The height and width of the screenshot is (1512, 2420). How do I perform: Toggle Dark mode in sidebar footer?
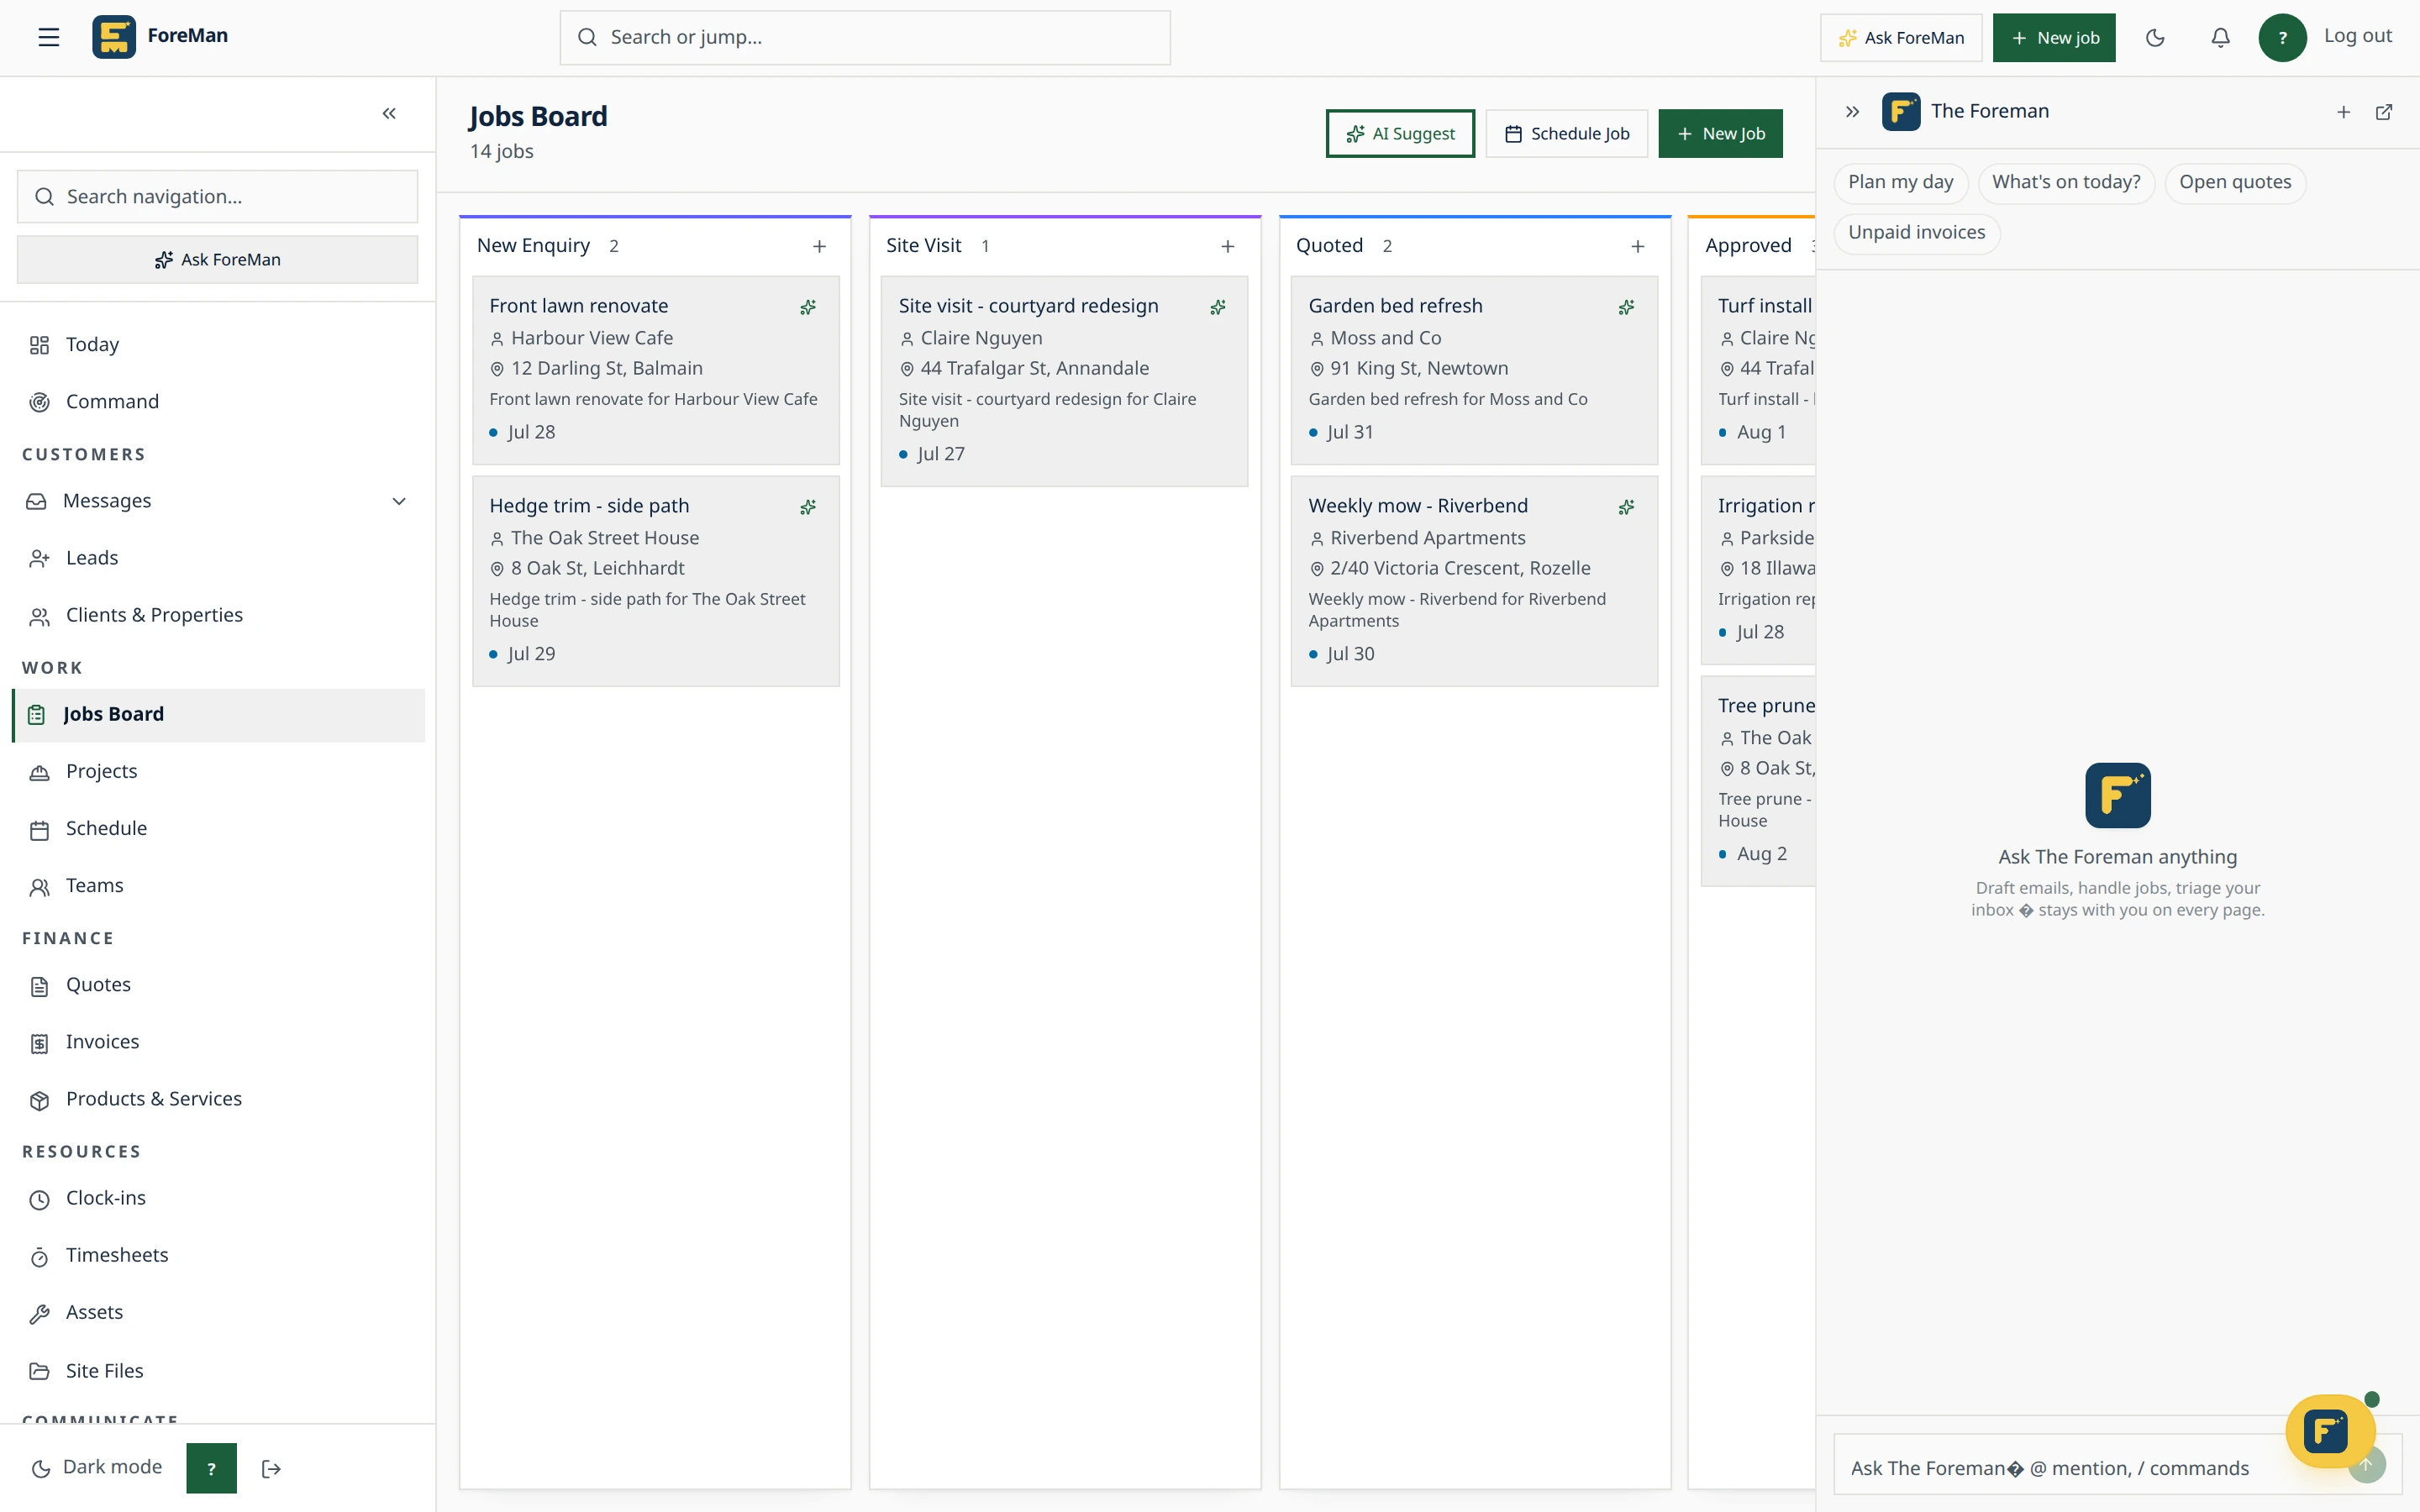pyautogui.click(x=97, y=1467)
